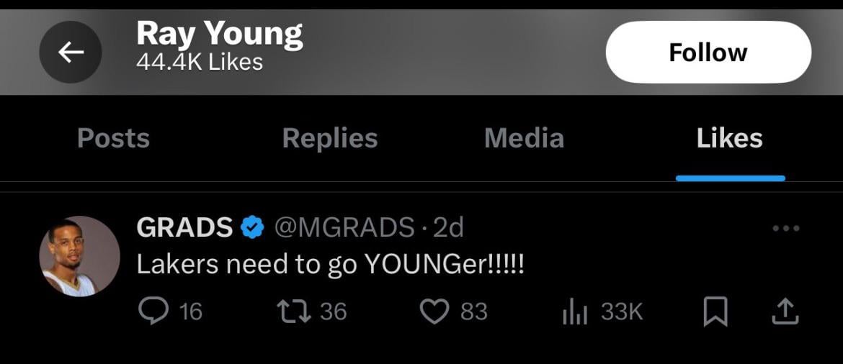The width and height of the screenshot is (843, 364).
Task: Bookmark the GRADS post
Action: [715, 311]
